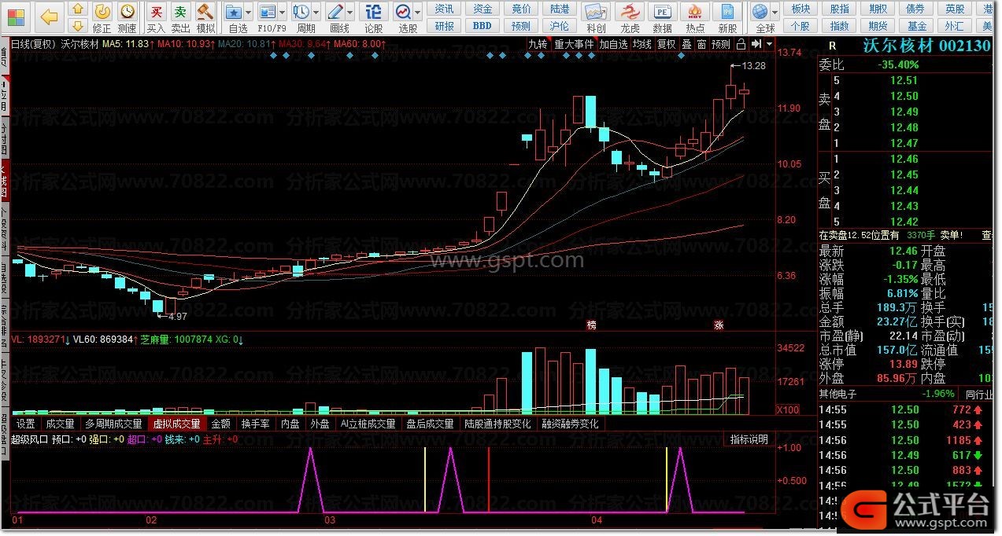This screenshot has width=1002, height=536.
Task: Open the 全球 global markets globe
Action: point(760,17)
